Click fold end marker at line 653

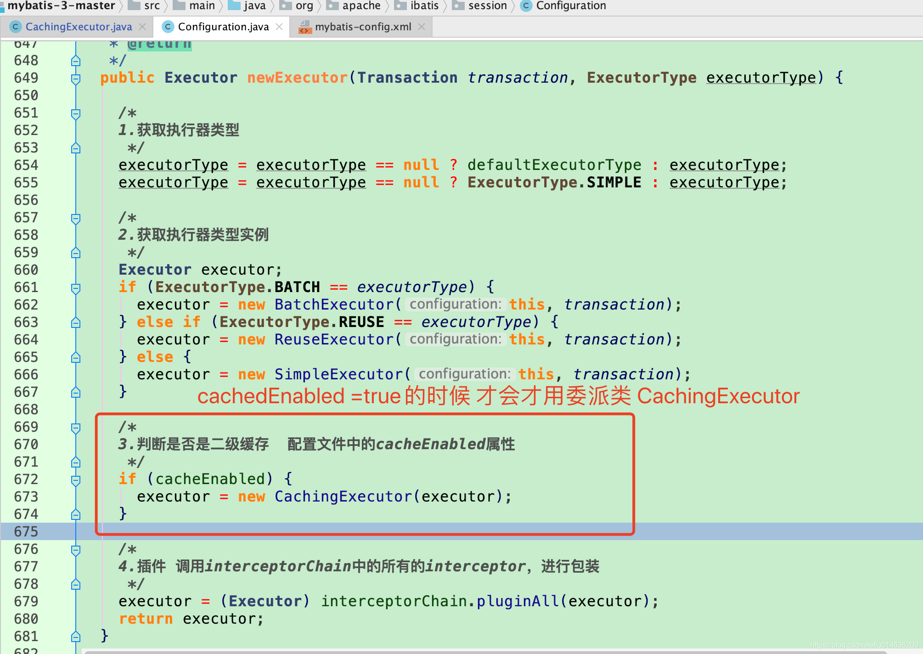(x=76, y=148)
